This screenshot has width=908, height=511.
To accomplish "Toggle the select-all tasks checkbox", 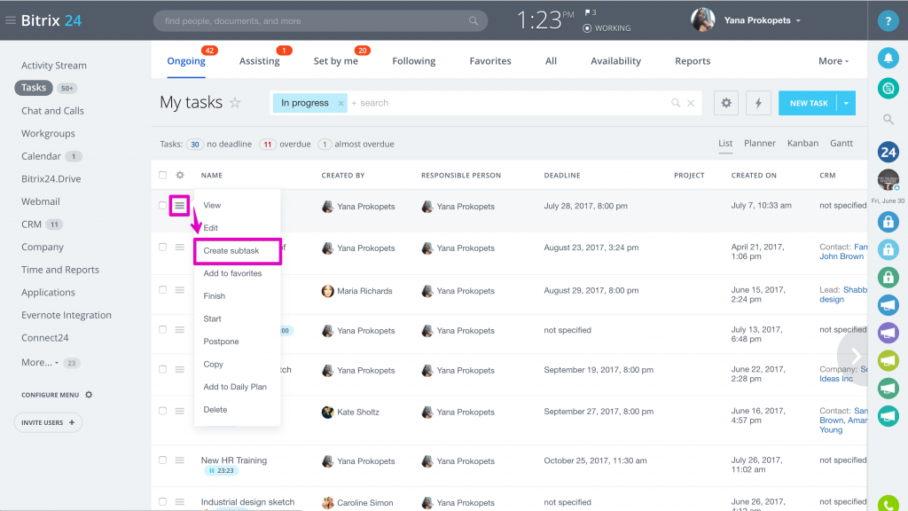I will pos(163,175).
